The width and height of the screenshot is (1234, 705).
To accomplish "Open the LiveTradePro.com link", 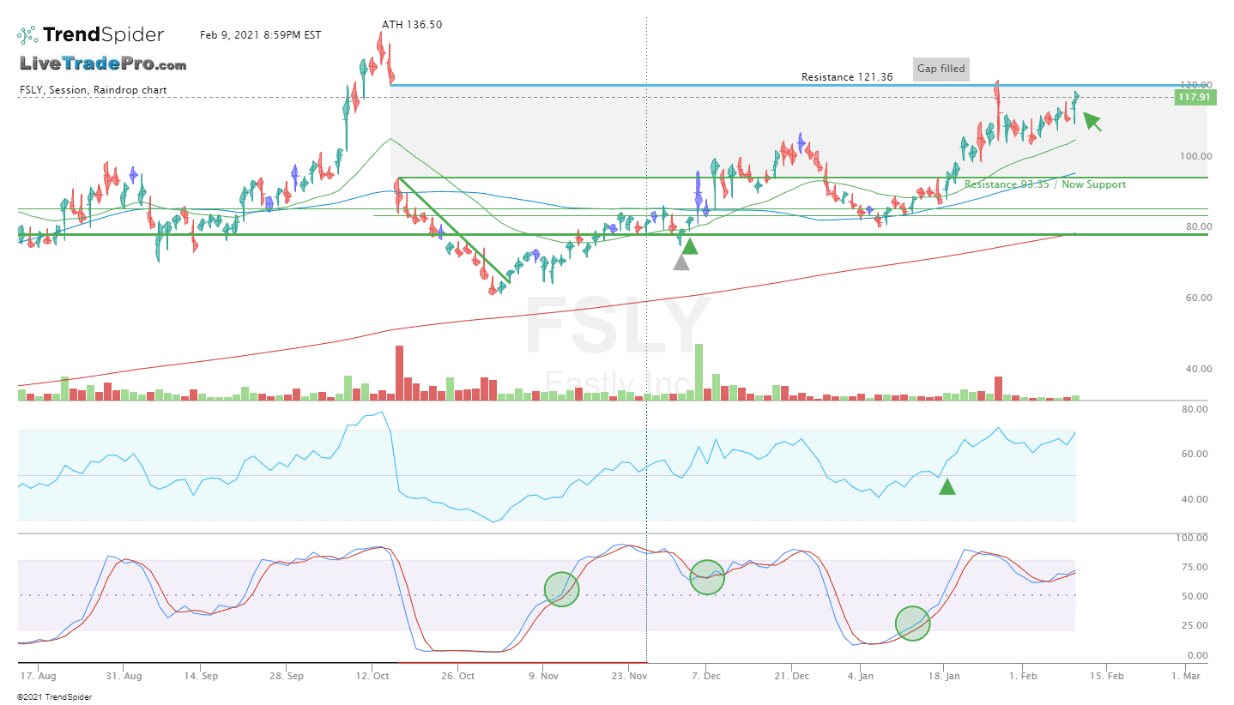I will (x=103, y=63).
